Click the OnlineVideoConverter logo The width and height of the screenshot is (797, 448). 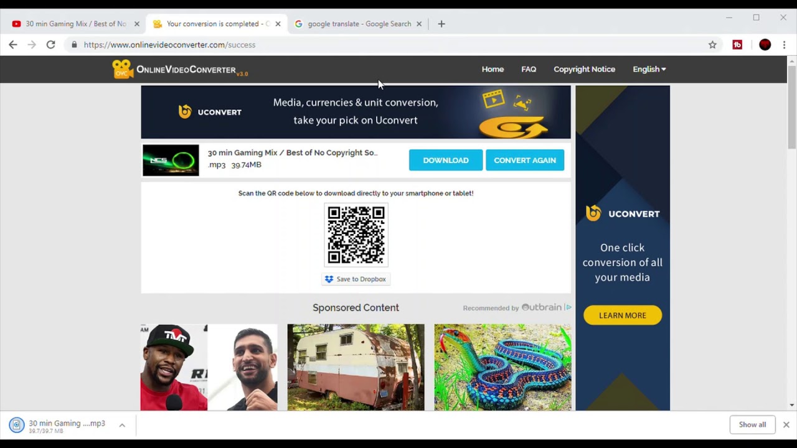point(180,69)
